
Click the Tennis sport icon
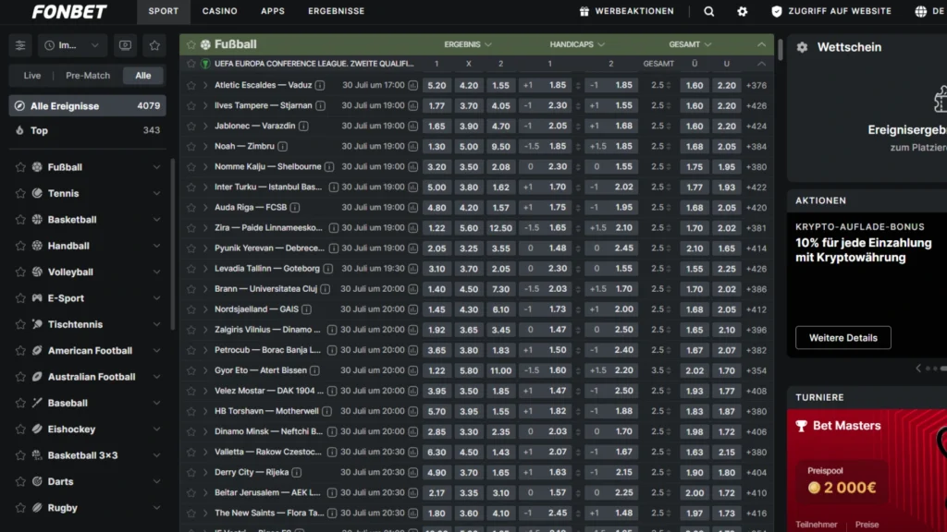tap(37, 193)
